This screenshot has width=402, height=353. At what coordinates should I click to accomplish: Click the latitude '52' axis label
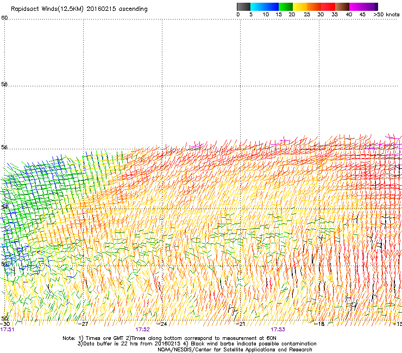click(4, 264)
